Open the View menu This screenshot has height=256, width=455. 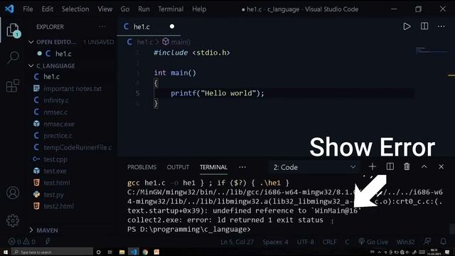pos(105,9)
